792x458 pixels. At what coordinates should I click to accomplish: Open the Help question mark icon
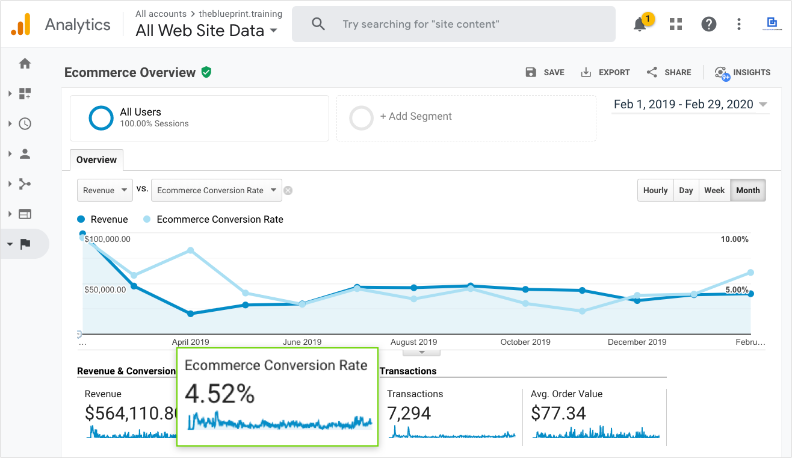[709, 24]
